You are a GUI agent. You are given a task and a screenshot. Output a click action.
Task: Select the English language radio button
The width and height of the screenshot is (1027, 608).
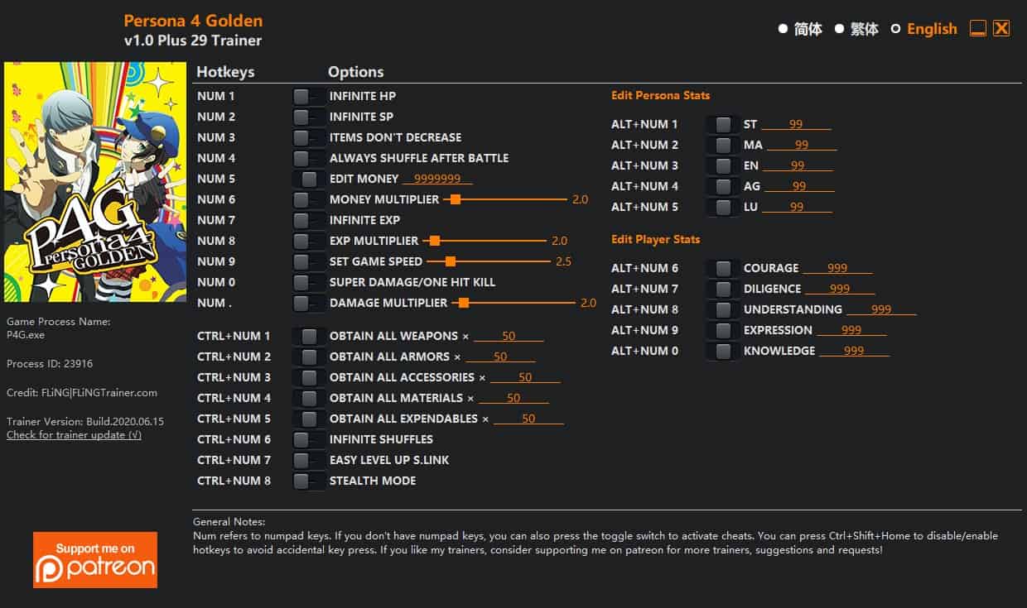pyautogui.click(x=895, y=29)
